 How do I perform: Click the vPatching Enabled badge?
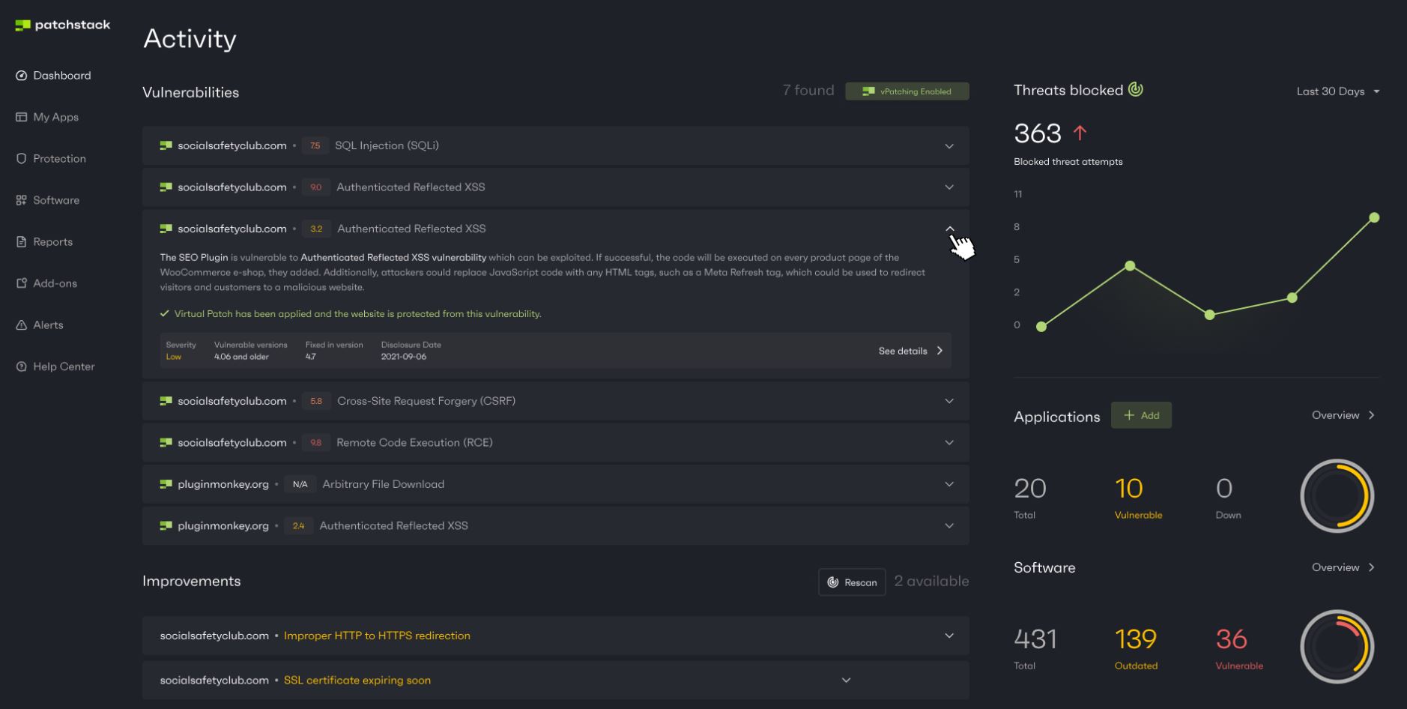[907, 91]
